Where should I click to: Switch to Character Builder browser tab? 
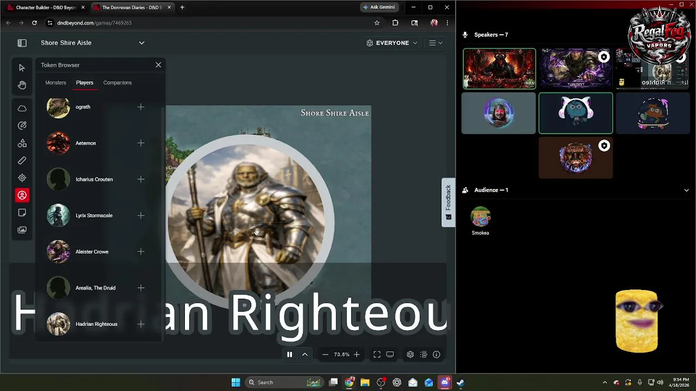tap(46, 8)
